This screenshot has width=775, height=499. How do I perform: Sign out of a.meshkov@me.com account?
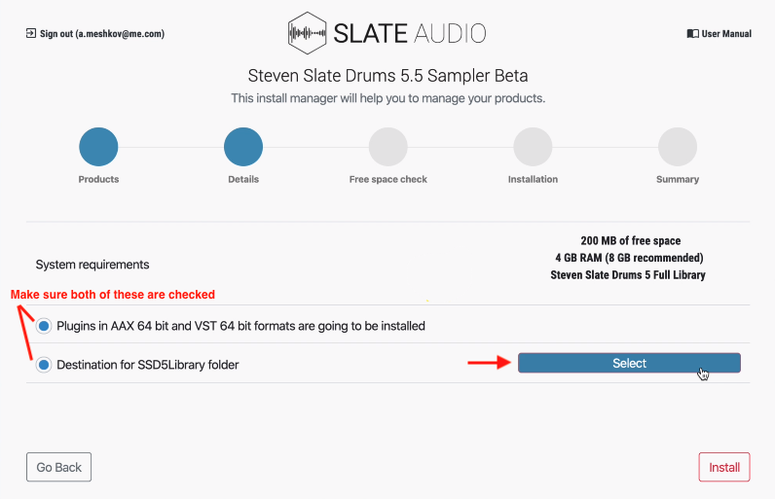pyautogui.click(x=101, y=34)
